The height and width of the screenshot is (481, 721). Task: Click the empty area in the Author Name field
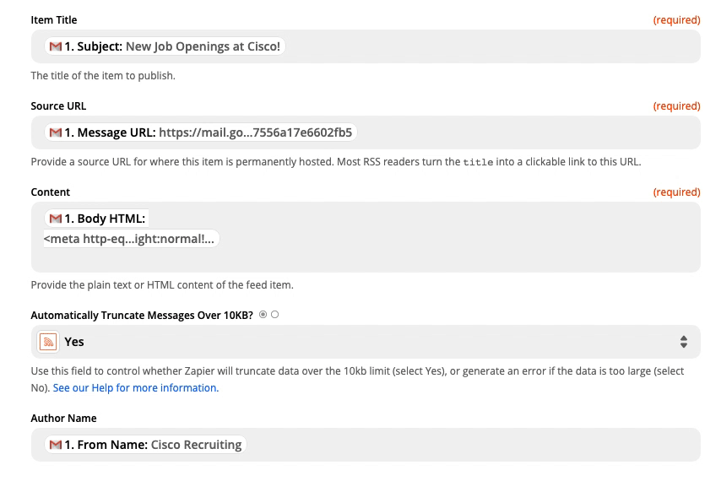pyautogui.click(x=474, y=445)
